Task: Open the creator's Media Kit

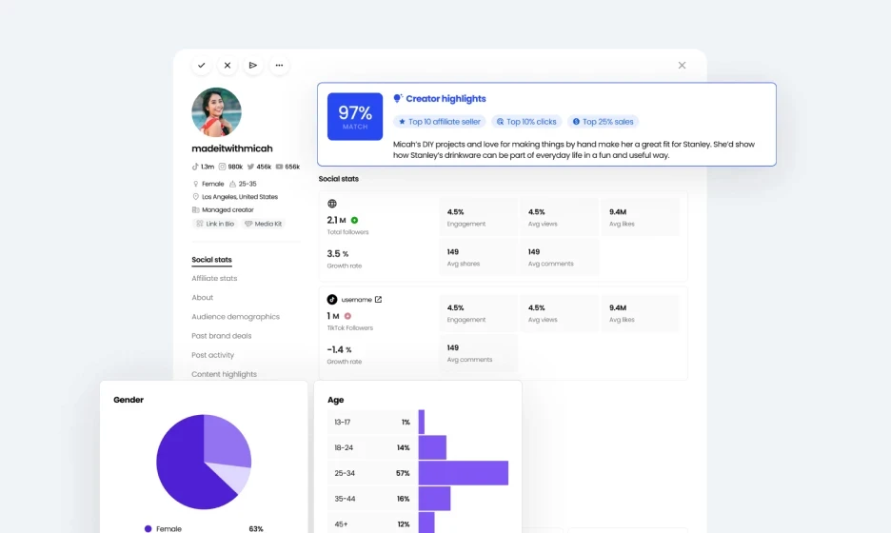Action: click(x=264, y=224)
